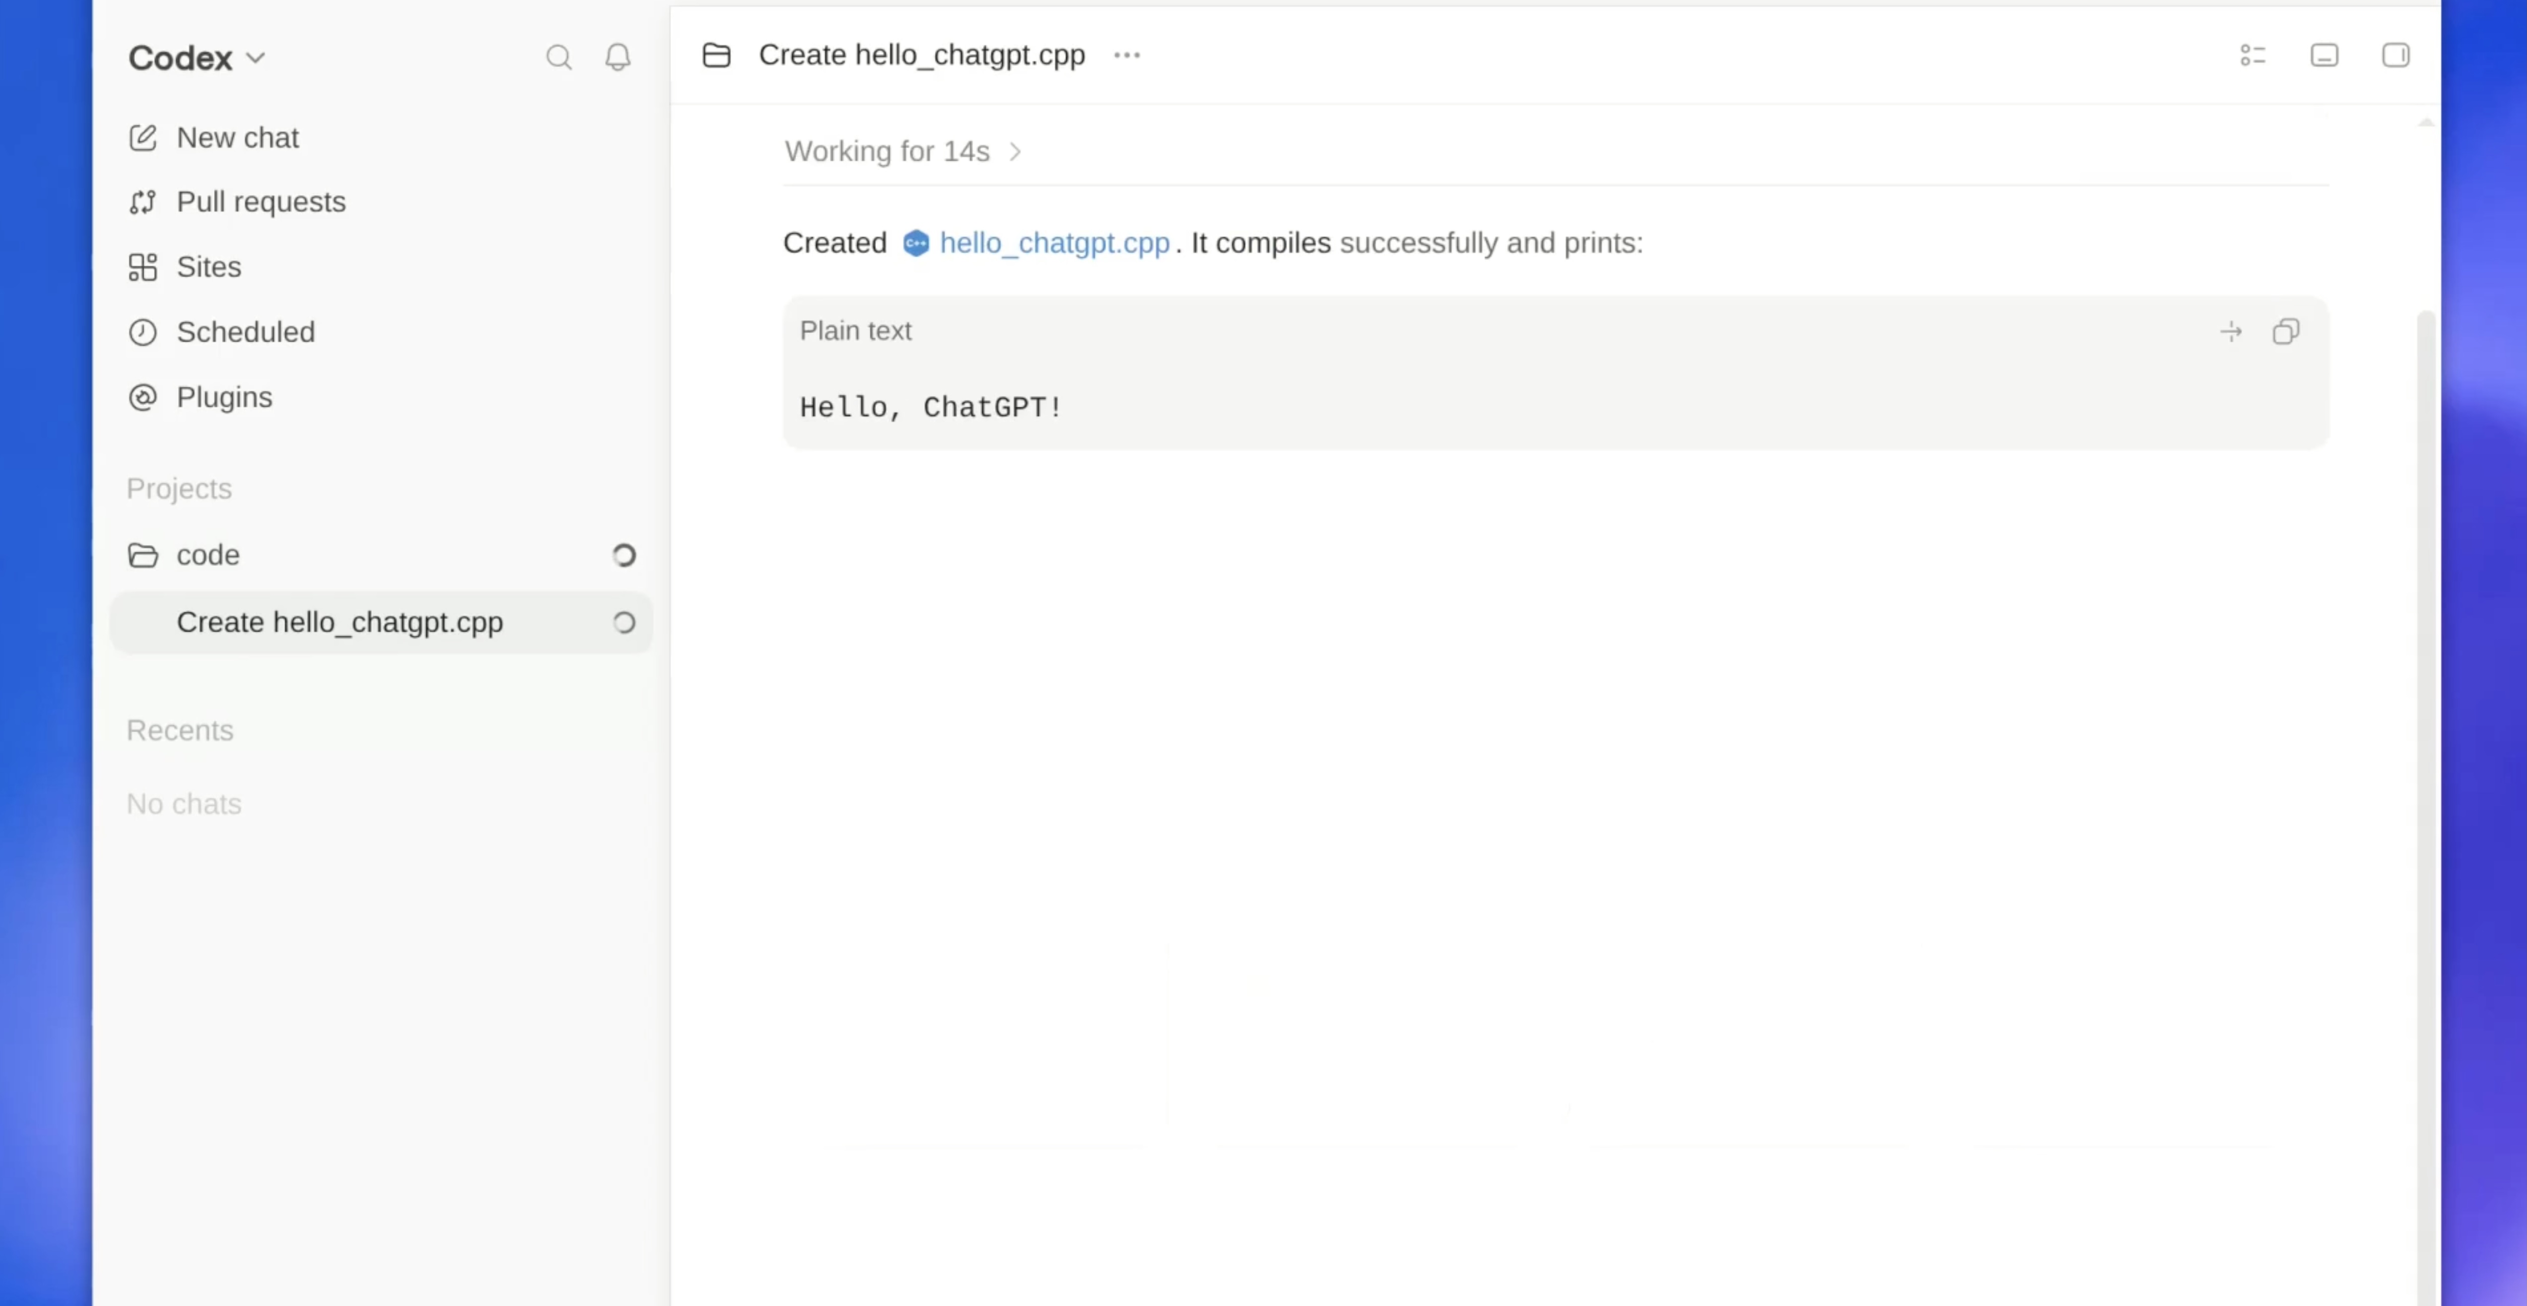Expand the Working for 14s details
2527x1306 pixels.
click(903, 152)
